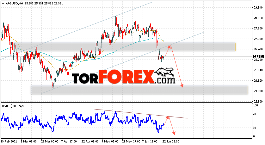Viewport: 265px width, 145px height.
Task: Select the 22.900 price axis label
Action: pos(258,102)
